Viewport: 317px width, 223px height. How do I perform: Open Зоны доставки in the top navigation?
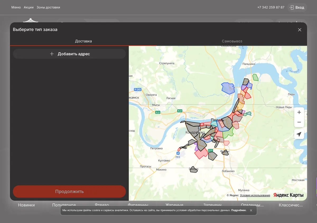pos(48,7)
